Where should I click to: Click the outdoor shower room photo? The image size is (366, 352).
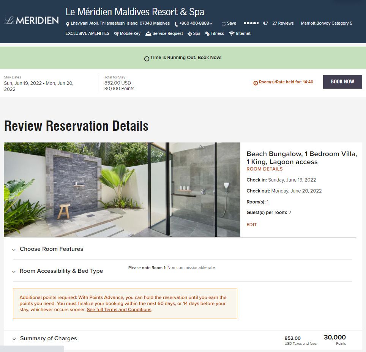pos(122,189)
